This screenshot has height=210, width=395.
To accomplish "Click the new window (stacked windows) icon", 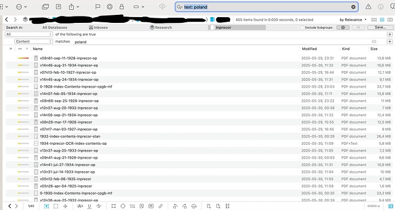I will point(45,7).
